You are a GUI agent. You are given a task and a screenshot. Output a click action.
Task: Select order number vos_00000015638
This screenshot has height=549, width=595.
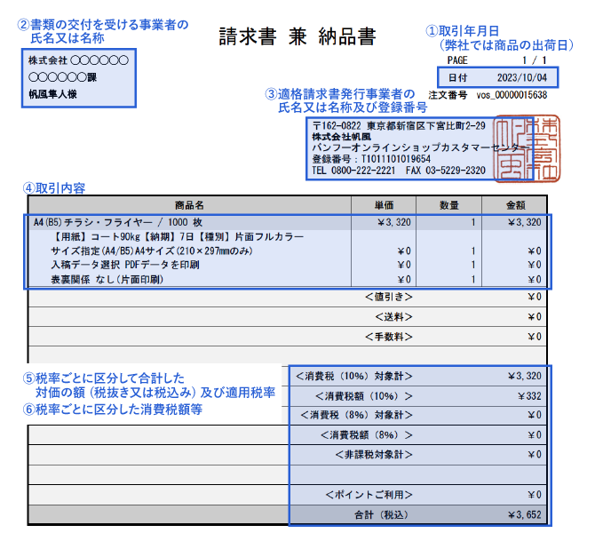point(511,94)
